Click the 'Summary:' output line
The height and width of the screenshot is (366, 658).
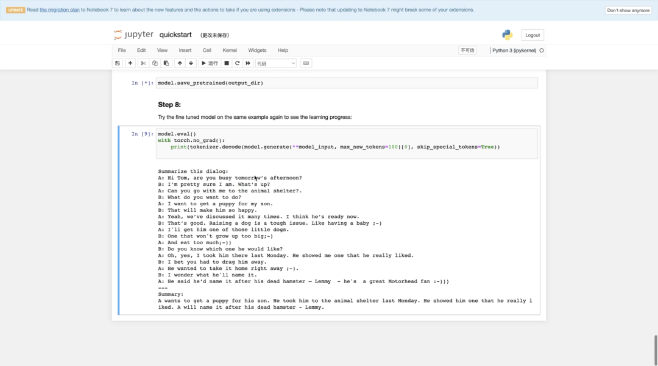pos(171,294)
